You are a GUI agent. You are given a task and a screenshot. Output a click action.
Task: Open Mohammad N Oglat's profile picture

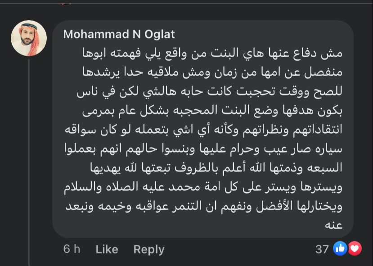(29, 38)
